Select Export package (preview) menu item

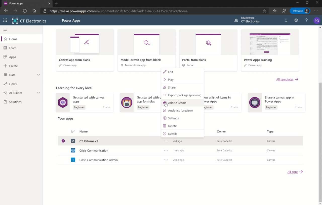tap(184, 95)
